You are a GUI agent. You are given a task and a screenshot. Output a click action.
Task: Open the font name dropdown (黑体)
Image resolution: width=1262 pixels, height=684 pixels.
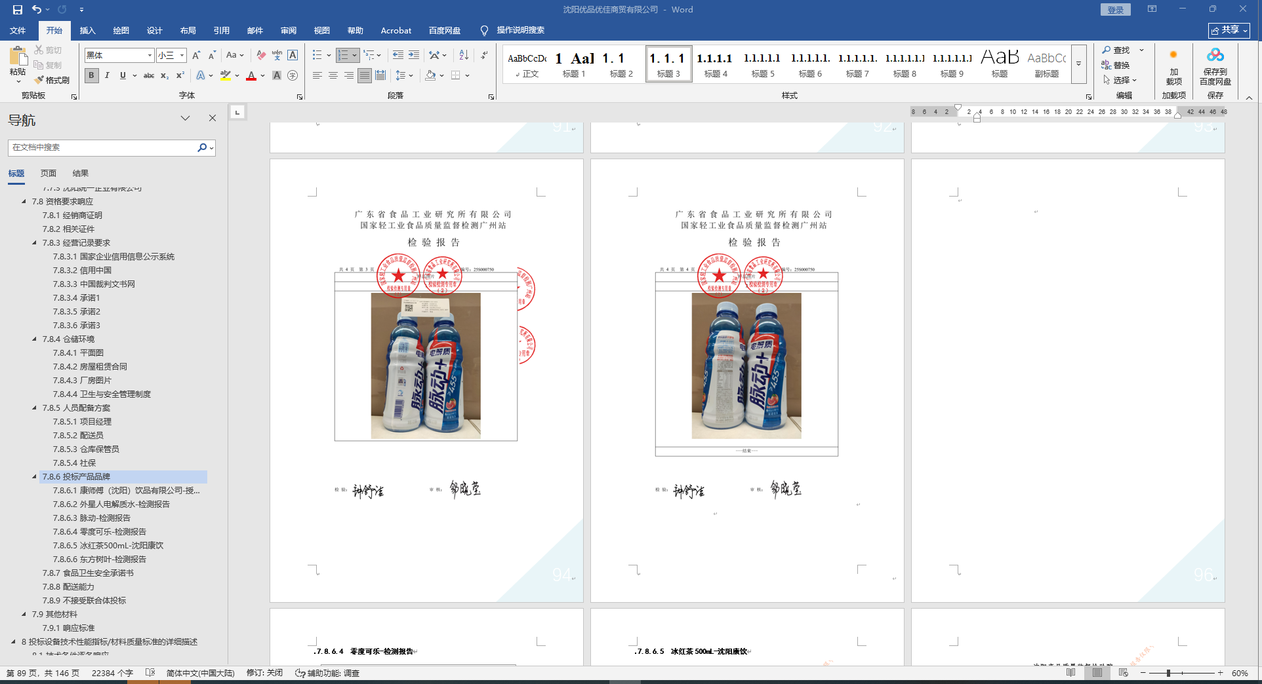point(150,56)
